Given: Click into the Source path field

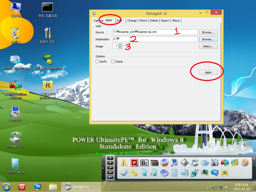Looking at the screenshot, I should [x=155, y=32].
